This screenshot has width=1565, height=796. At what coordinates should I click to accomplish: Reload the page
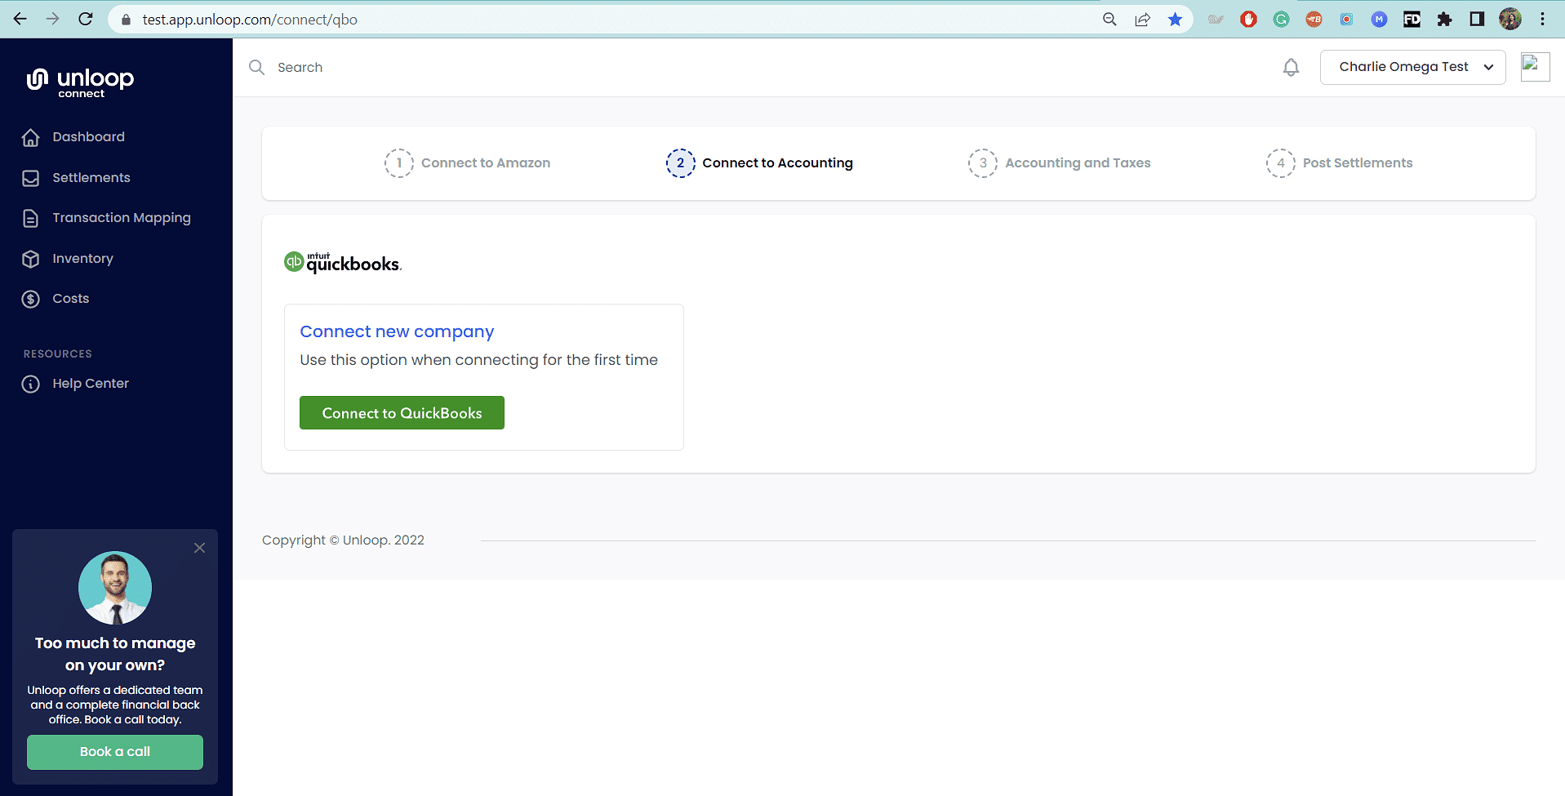[86, 19]
